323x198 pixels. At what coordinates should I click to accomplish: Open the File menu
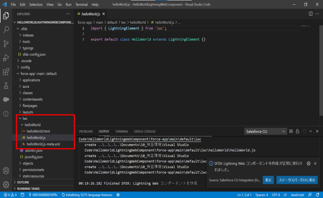pyautogui.click(x=13, y=4)
